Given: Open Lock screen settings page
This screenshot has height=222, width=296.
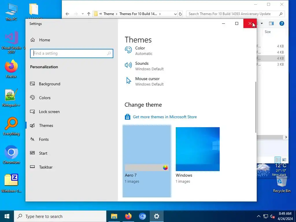Looking at the screenshot, I should coord(45,112).
